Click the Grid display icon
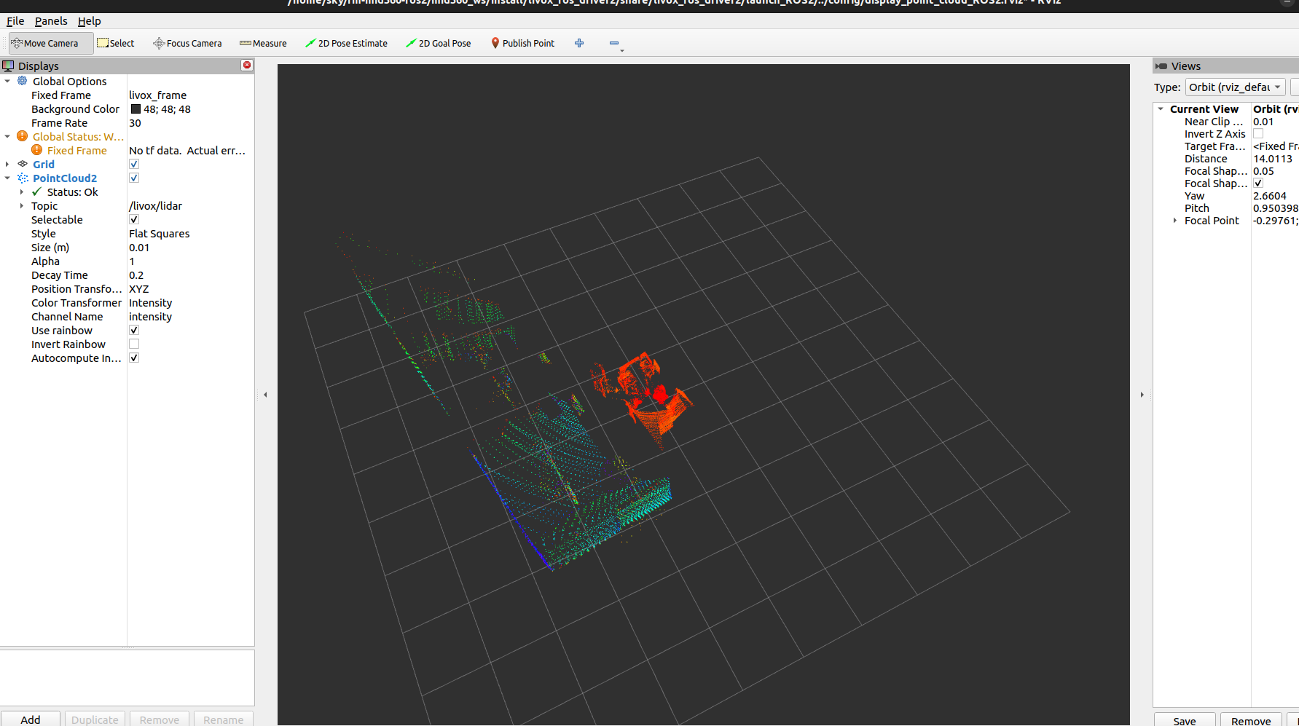Screen dimensions: 1299x726 pyautogui.click(x=23, y=164)
